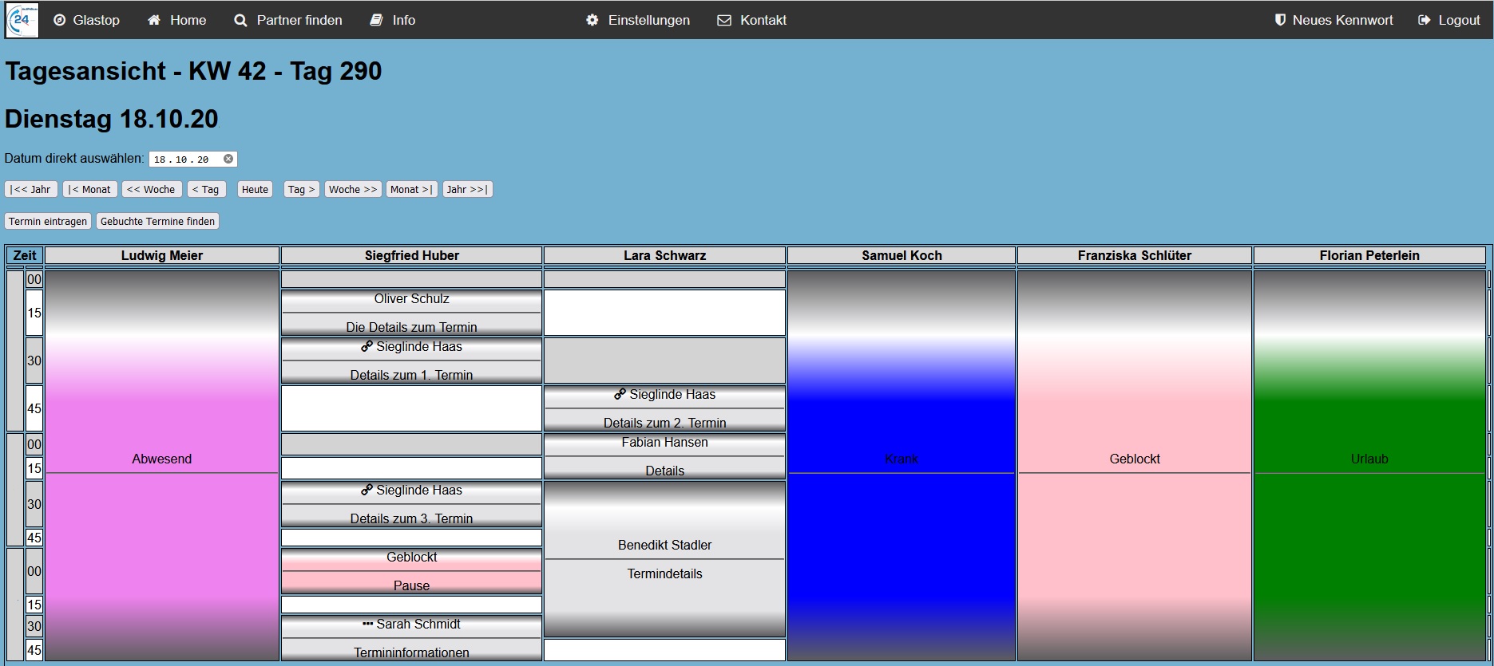1494x666 pixels.
Task: Click the Termin eintragen button
Action: coord(48,221)
